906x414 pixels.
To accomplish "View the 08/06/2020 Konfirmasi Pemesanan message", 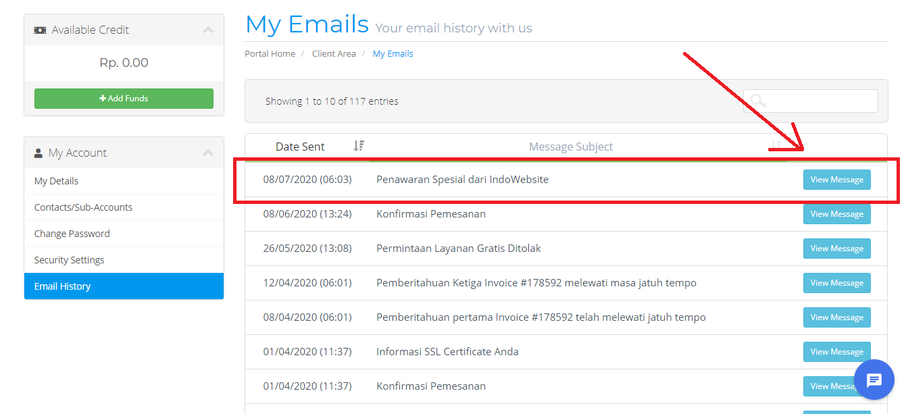I will pos(836,214).
